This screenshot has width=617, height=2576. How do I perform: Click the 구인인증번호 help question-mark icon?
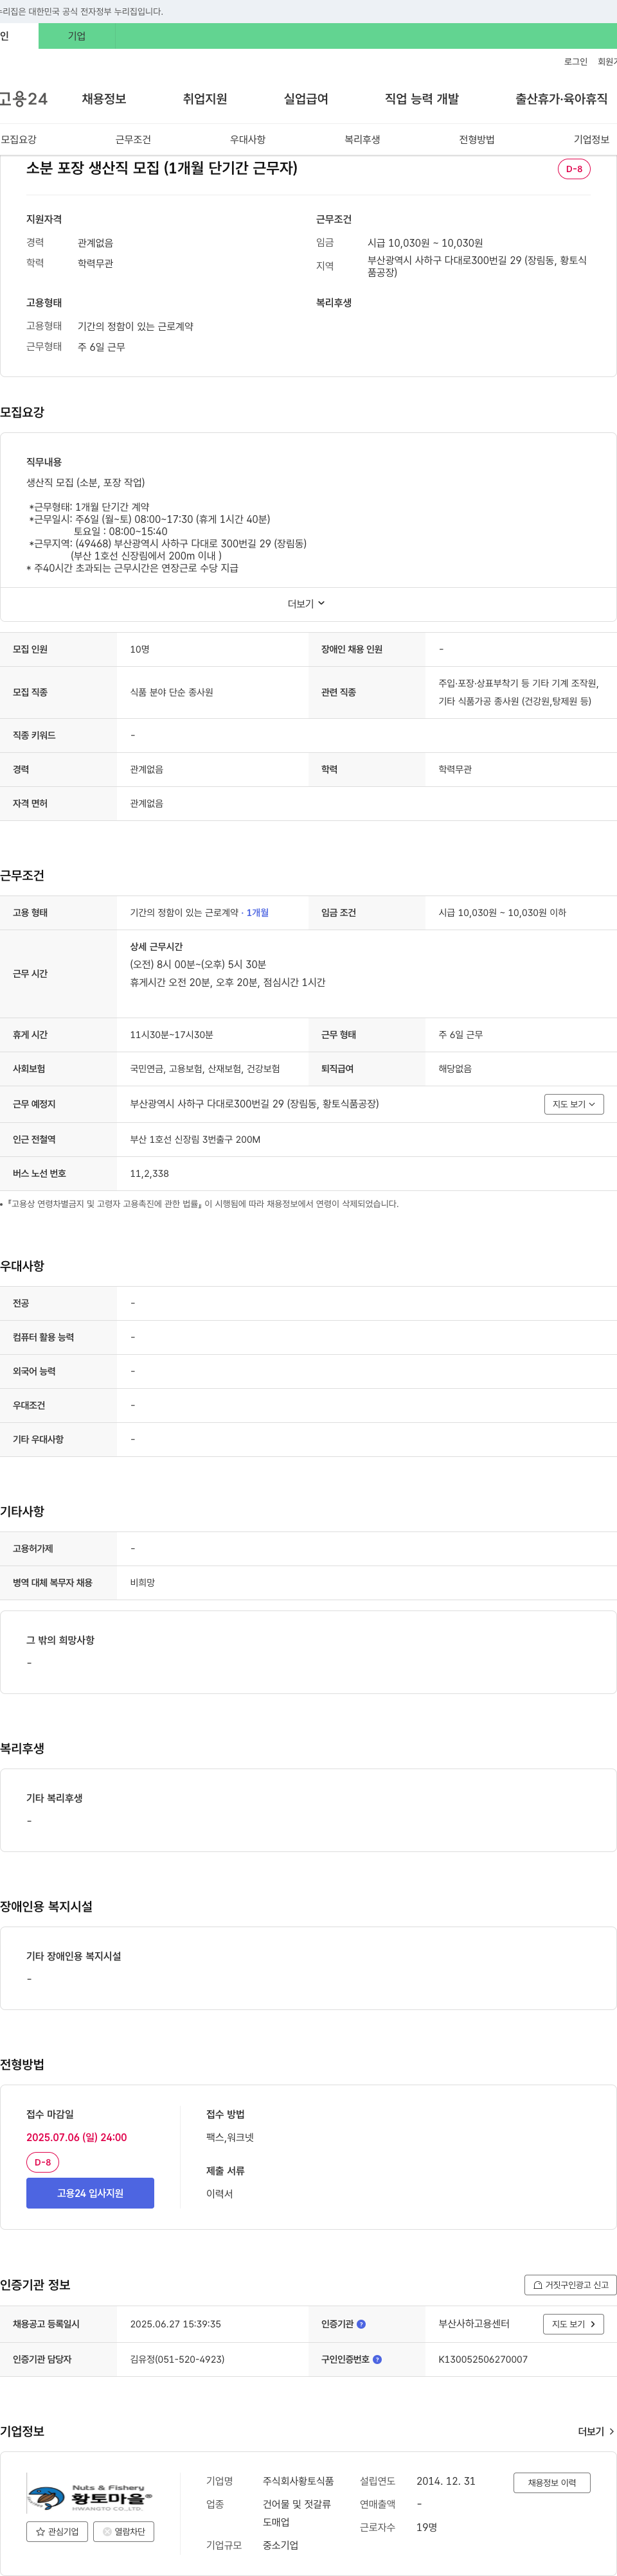(377, 2359)
